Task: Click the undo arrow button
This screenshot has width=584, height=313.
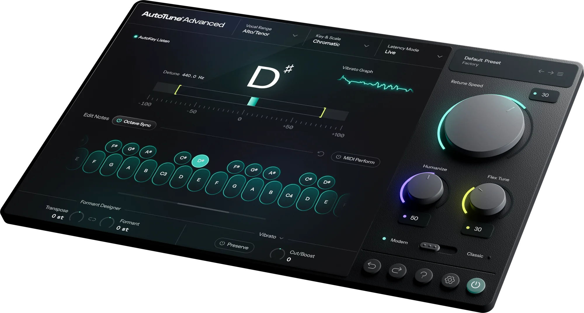Action: pyautogui.click(x=372, y=266)
